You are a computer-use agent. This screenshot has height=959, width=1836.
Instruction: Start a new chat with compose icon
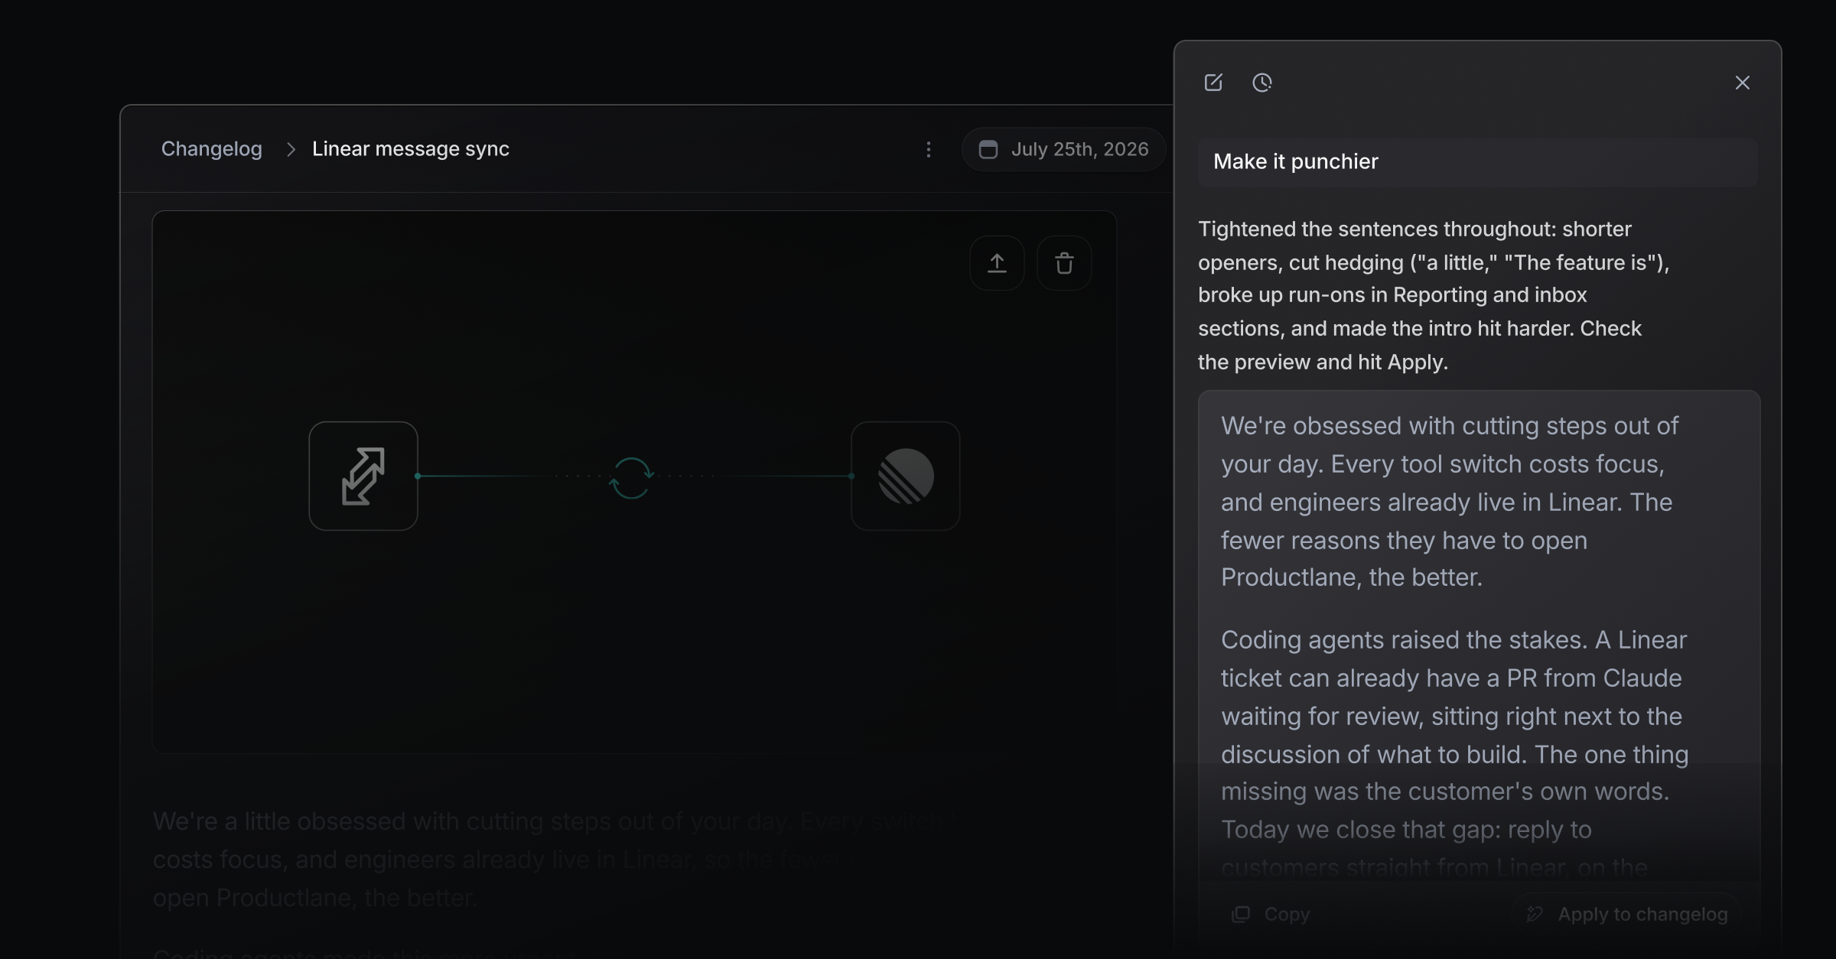[x=1213, y=83]
